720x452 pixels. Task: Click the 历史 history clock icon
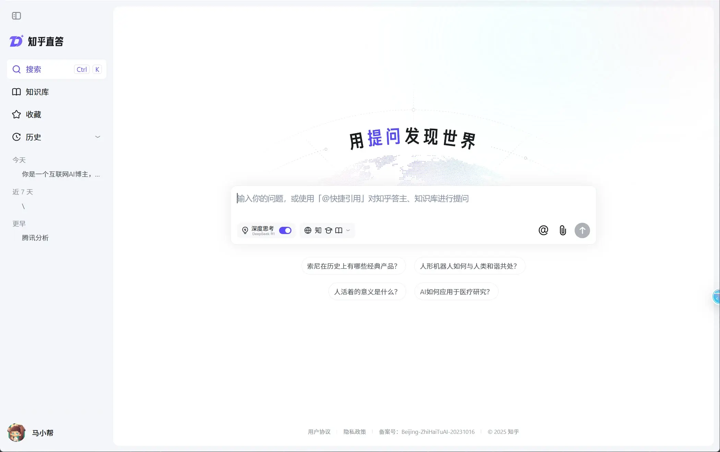click(x=16, y=137)
